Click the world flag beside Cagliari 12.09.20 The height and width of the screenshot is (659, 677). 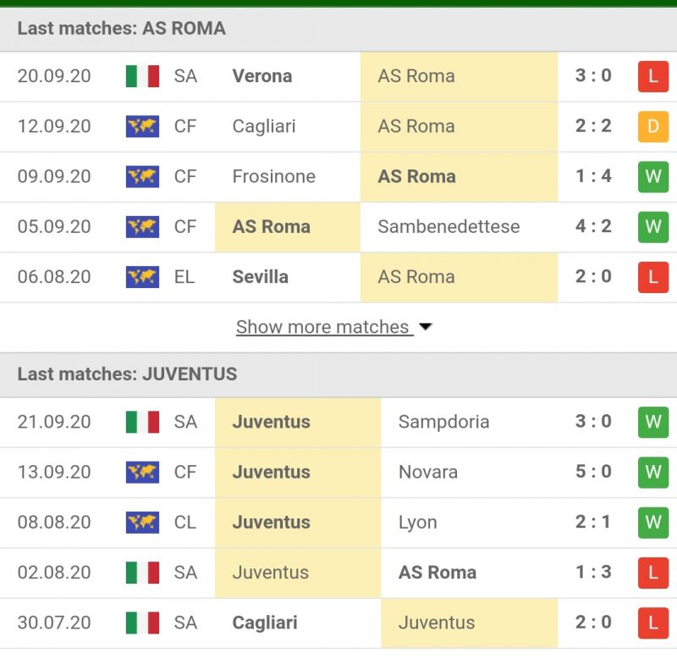[x=142, y=126]
